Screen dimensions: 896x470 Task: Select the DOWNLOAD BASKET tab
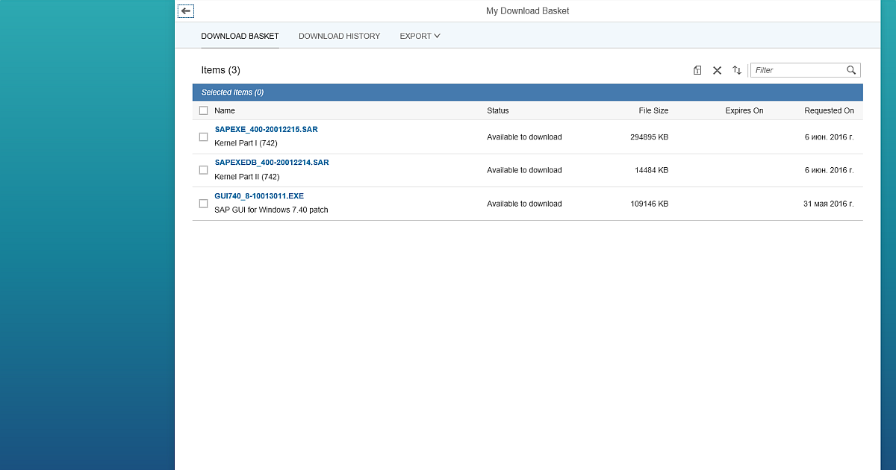pyautogui.click(x=240, y=36)
